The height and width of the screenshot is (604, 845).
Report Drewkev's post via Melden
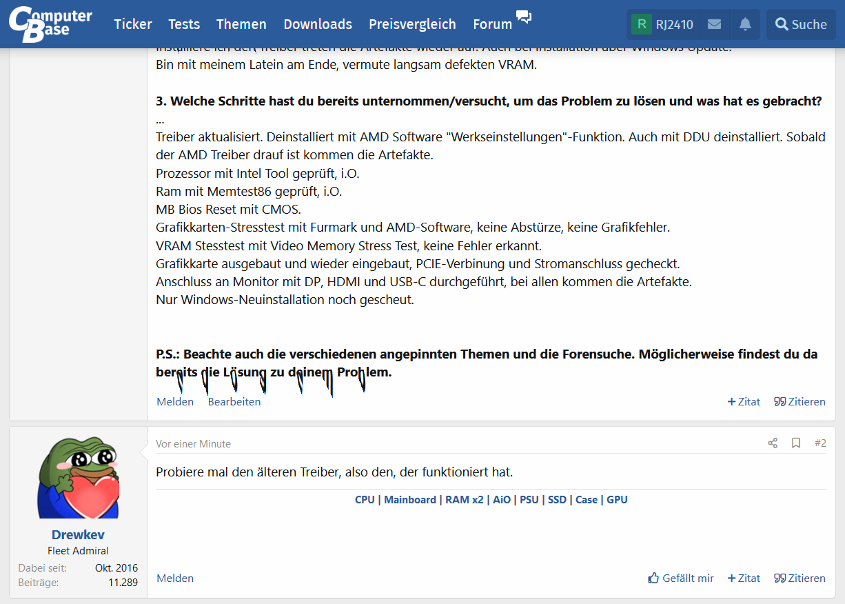pos(175,578)
